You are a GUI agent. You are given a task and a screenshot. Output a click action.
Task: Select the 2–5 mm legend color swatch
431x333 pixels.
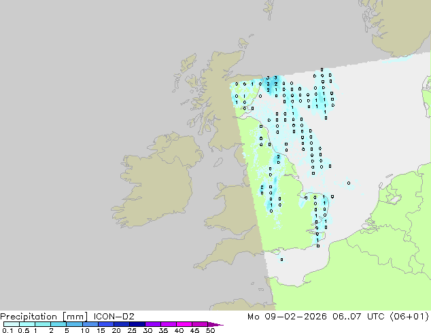[58, 324]
